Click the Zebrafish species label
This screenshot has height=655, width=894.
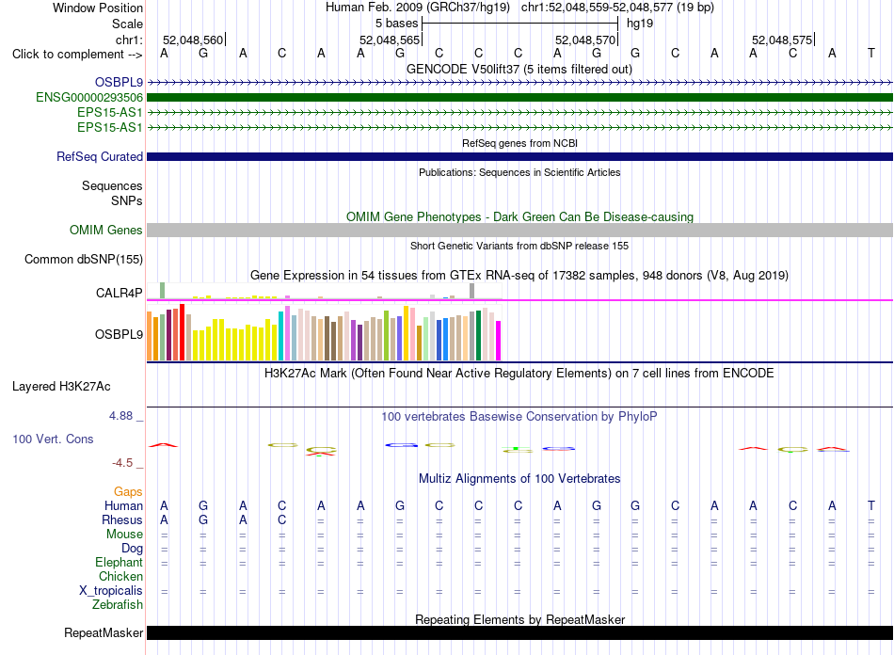[118, 604]
